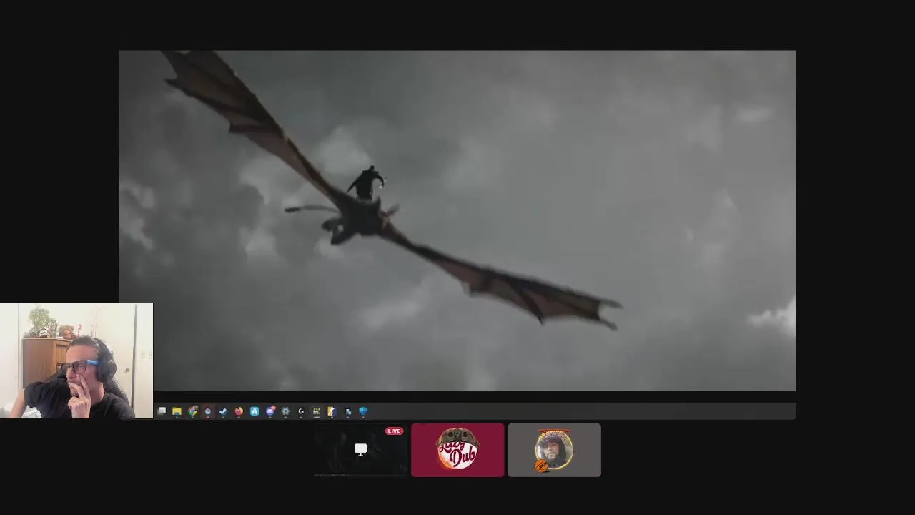Click the red LIVE badge
The height and width of the screenshot is (515, 915).
click(x=394, y=431)
